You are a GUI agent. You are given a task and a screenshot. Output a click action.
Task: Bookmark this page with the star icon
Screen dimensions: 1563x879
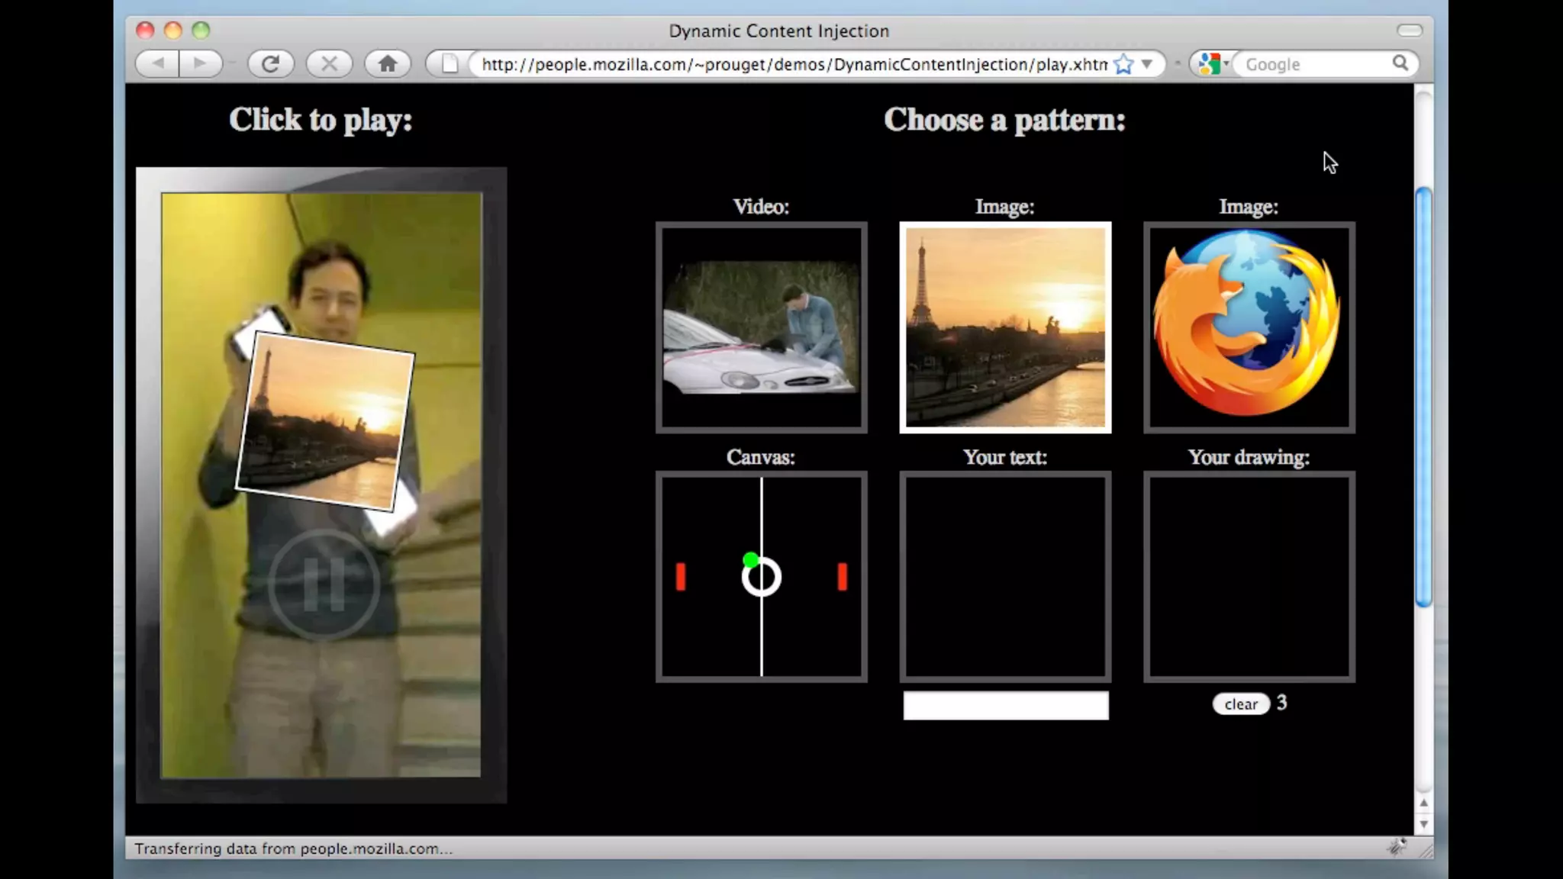point(1123,64)
